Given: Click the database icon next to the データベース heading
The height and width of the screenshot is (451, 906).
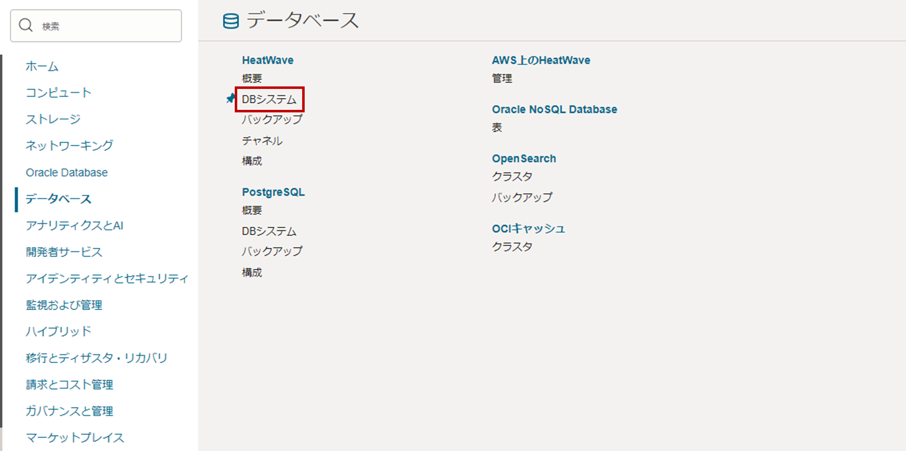Looking at the screenshot, I should click(x=231, y=21).
